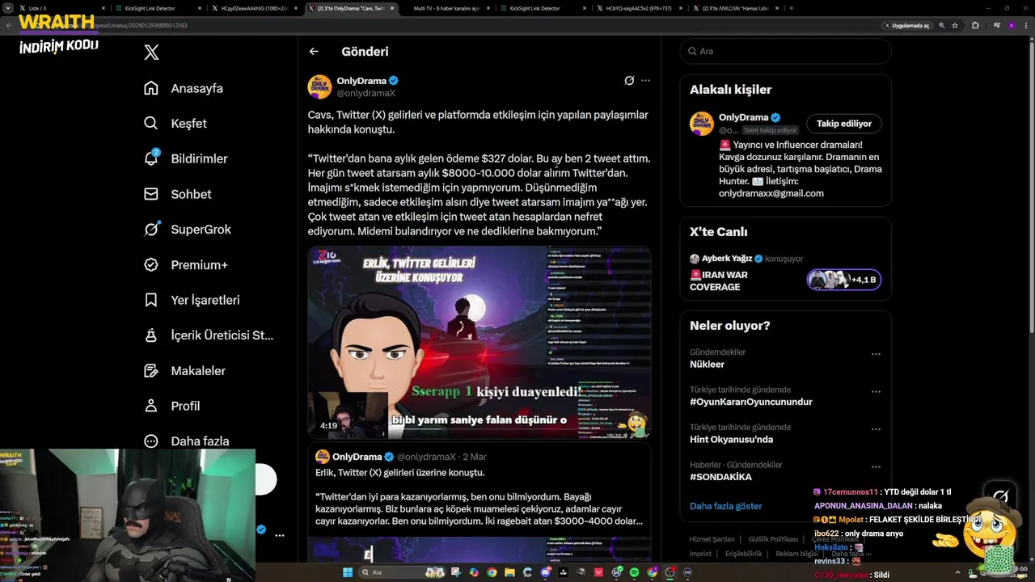
Task: Open Makaleler articles icon
Action: pos(151,370)
